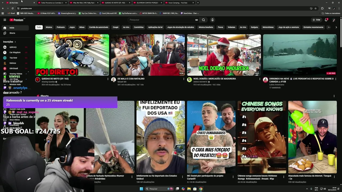The image size is (342, 192).
Task: Open the Xracing Videos subscription channel
Action: click(x=15, y=74)
